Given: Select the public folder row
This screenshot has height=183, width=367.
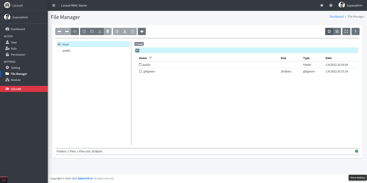Looking at the screenshot, I should [246, 65].
